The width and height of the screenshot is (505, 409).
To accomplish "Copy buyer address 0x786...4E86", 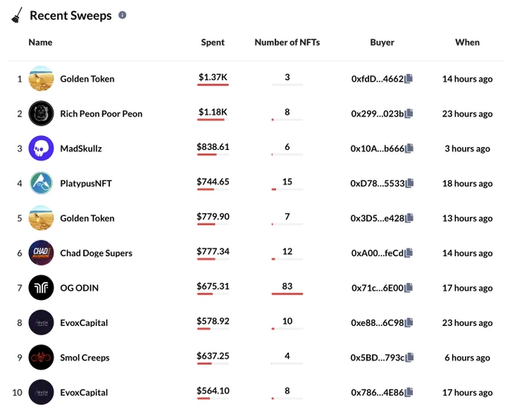I will tap(408, 392).
